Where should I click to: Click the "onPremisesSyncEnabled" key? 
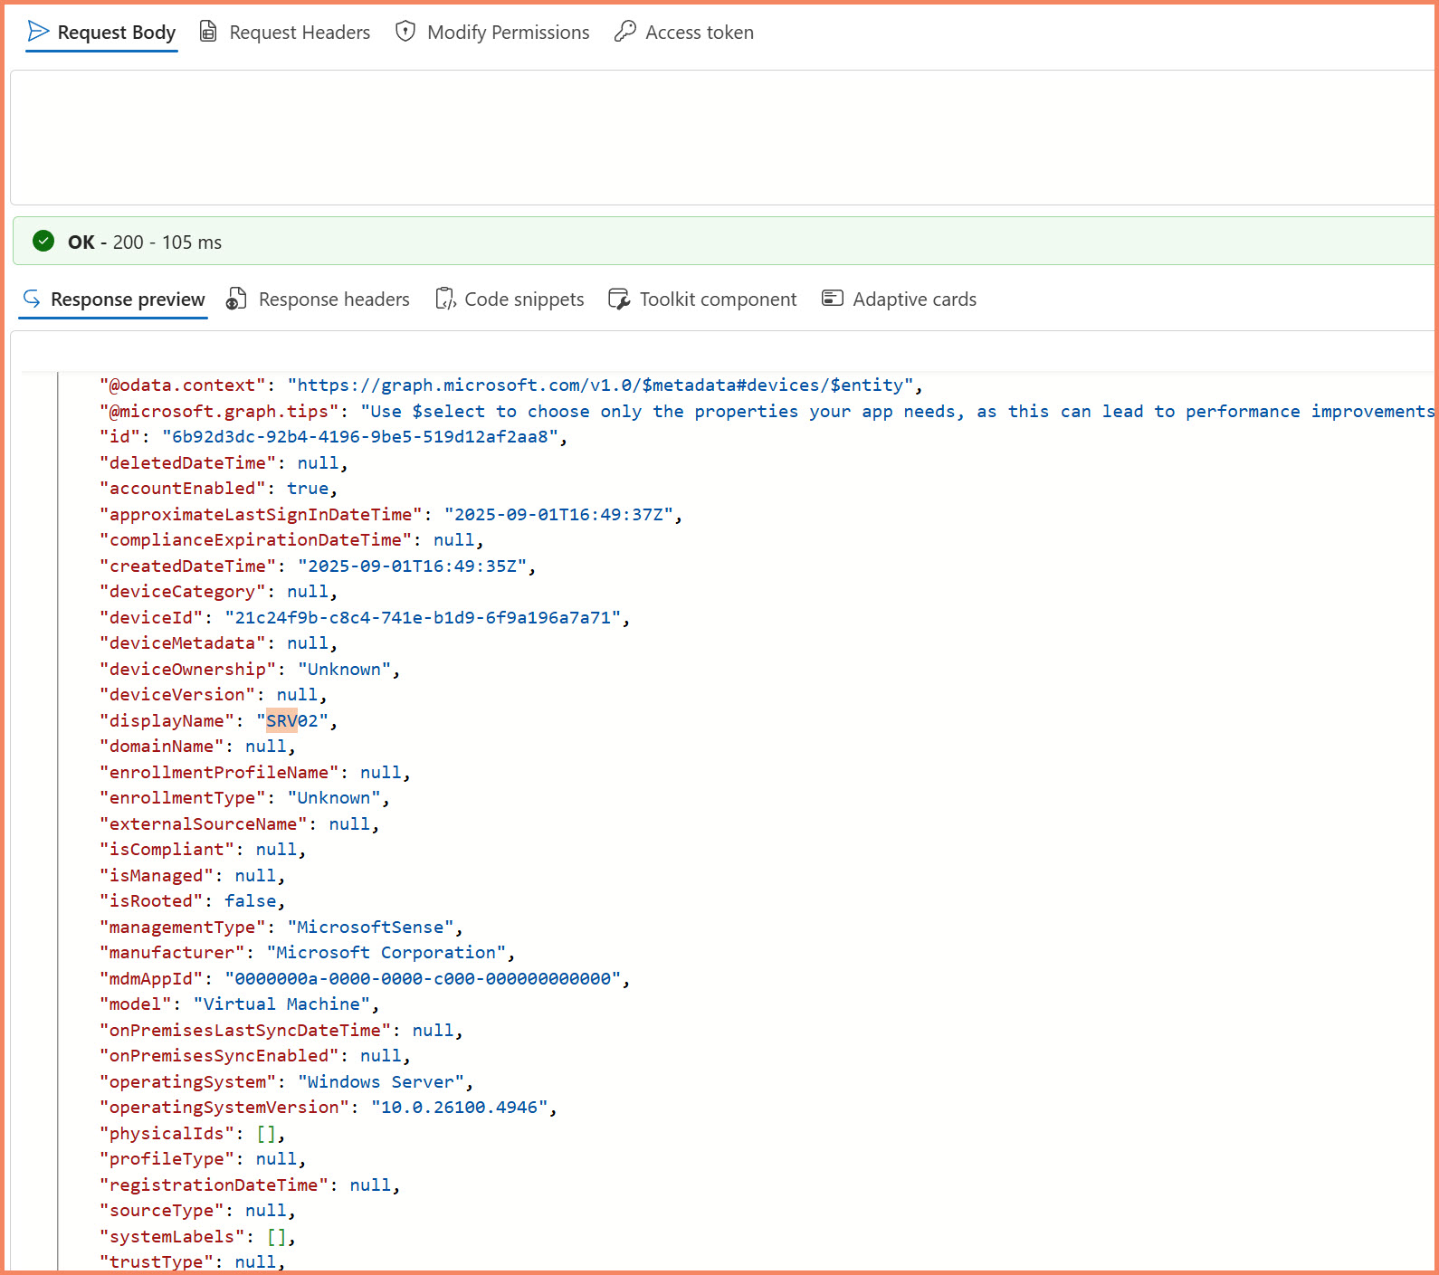click(x=219, y=1056)
